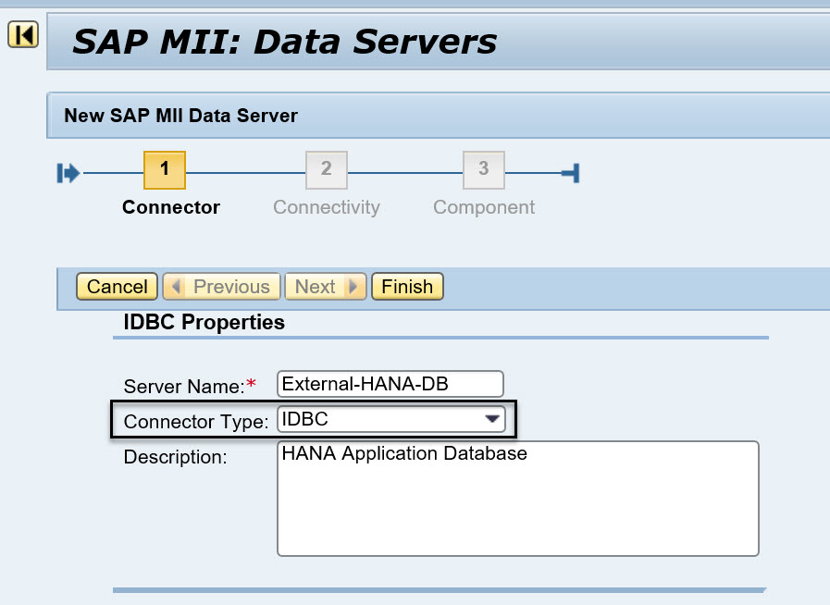Focus the Server Name text field
Image resolution: width=830 pixels, height=605 pixels.
[x=390, y=384]
